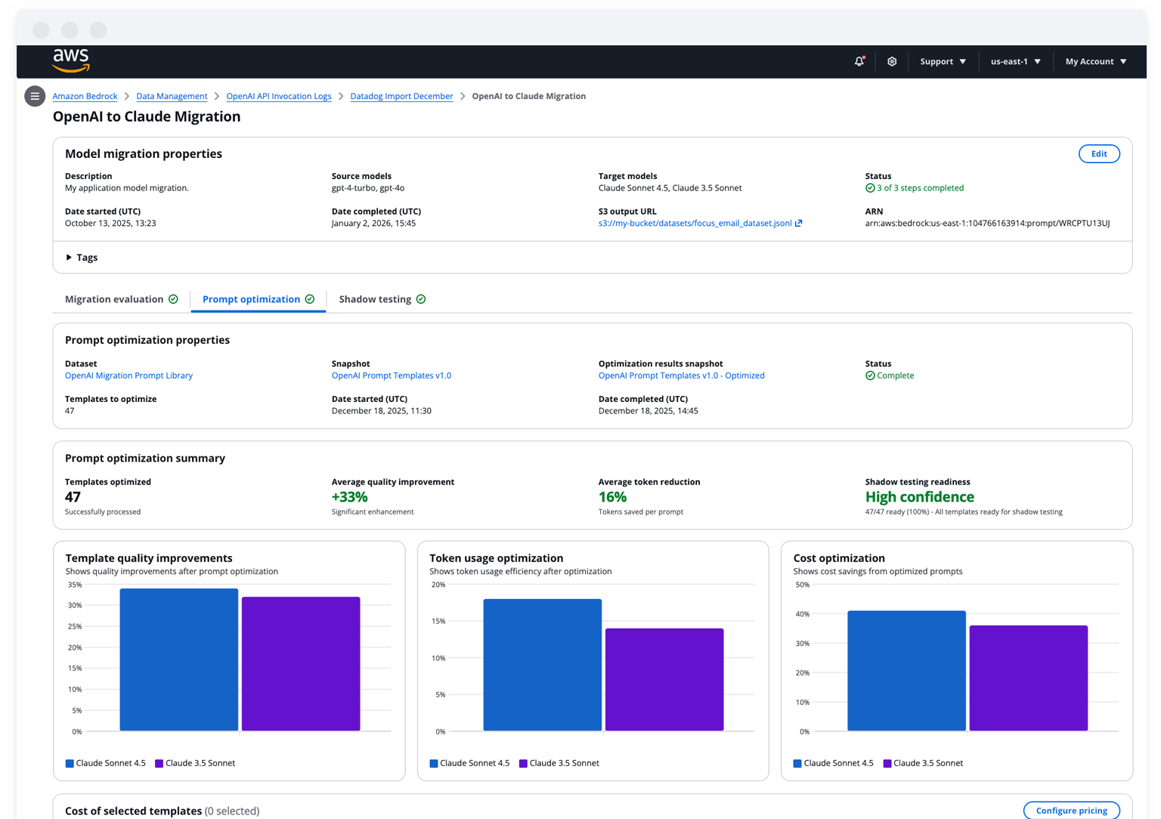
Task: Click the AWS logo in header
Action: point(71,60)
